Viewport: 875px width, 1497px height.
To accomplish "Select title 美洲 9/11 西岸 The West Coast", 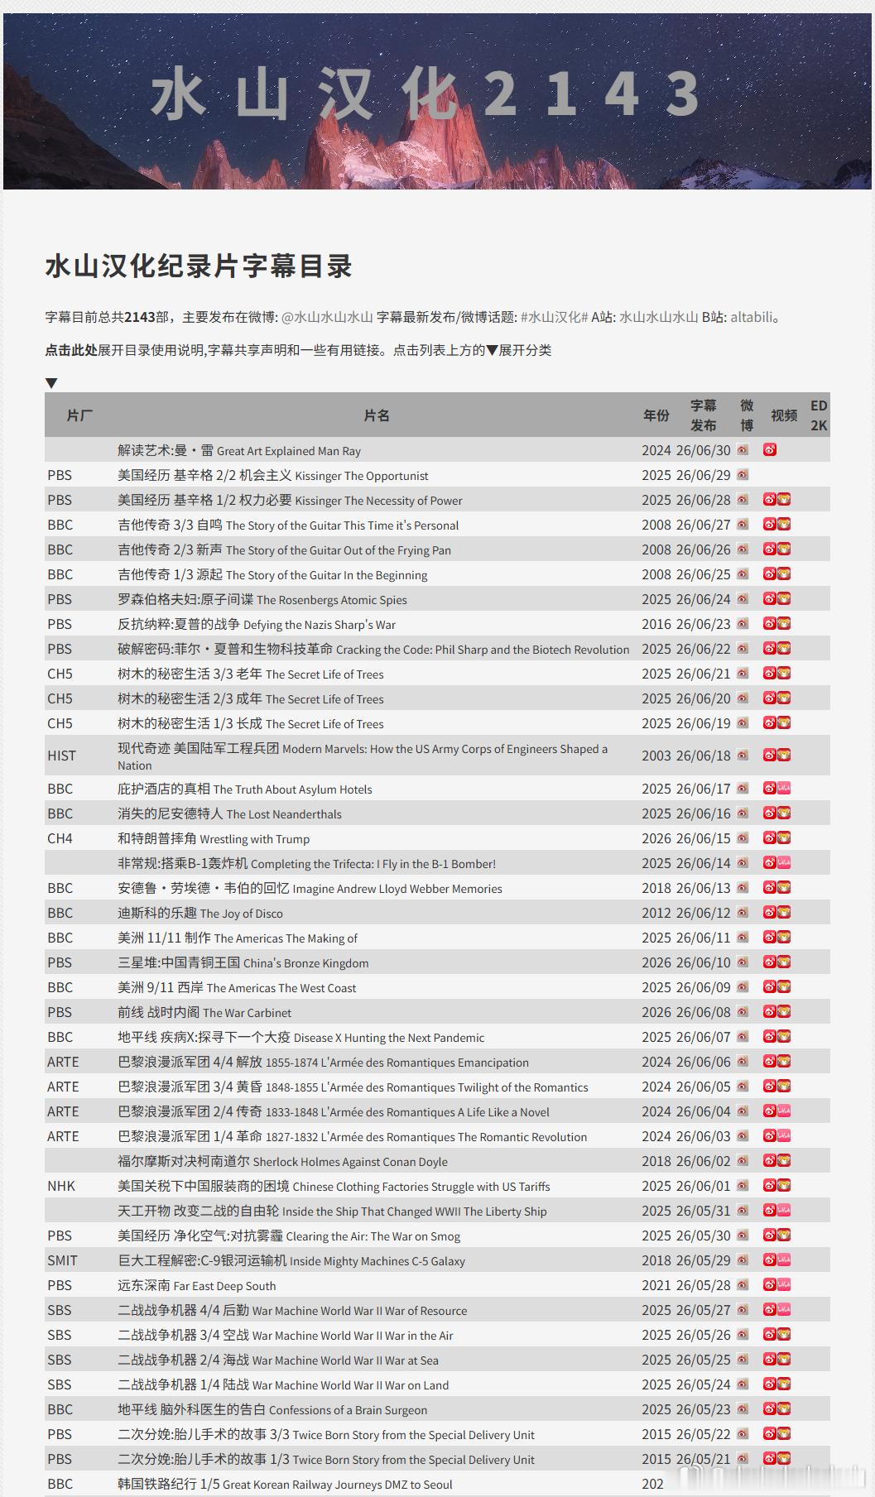I will 237,987.
